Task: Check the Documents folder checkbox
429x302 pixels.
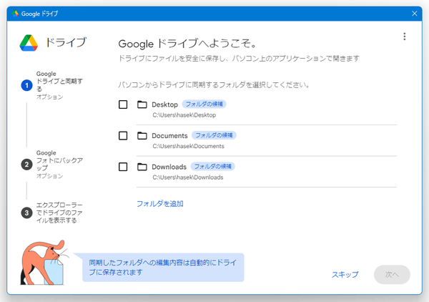Action: click(123, 135)
